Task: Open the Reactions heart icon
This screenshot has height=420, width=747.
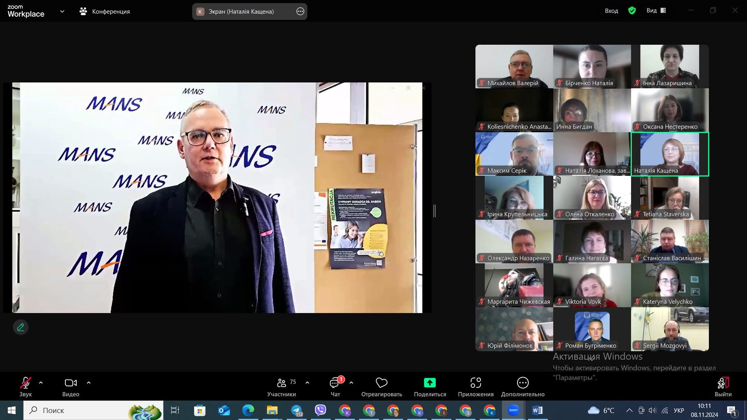Action: 381,383
